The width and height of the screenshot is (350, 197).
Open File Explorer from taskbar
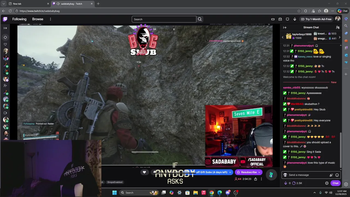196,193
